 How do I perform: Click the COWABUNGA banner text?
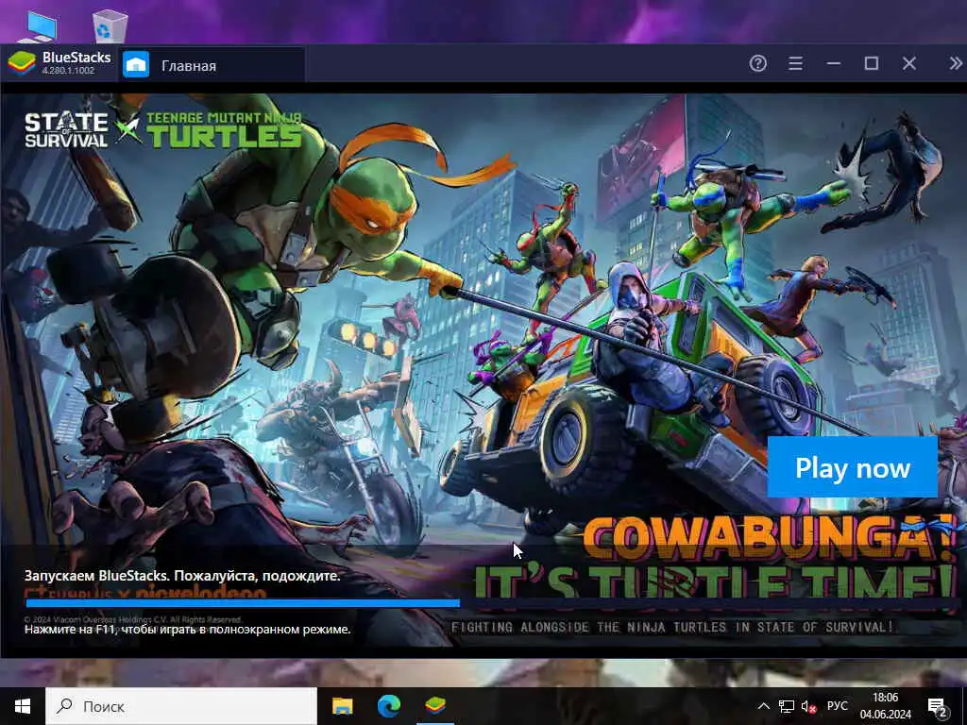click(768, 536)
